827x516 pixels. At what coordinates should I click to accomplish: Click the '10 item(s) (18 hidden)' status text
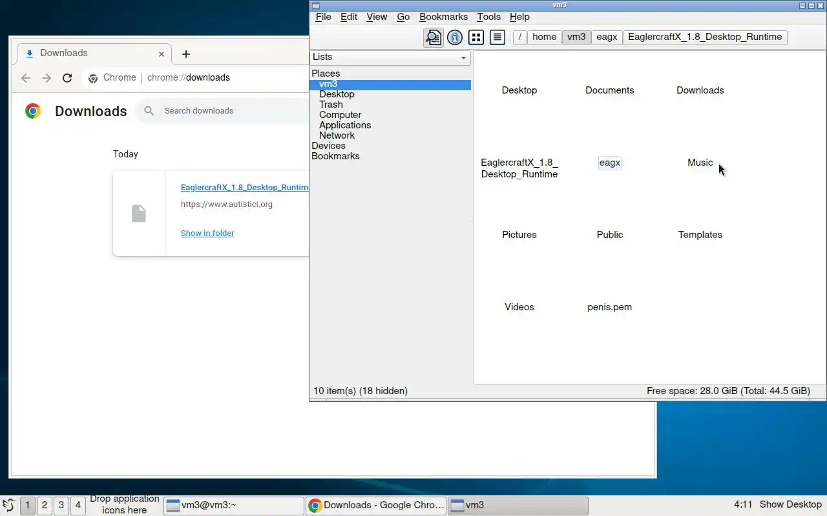[361, 391]
